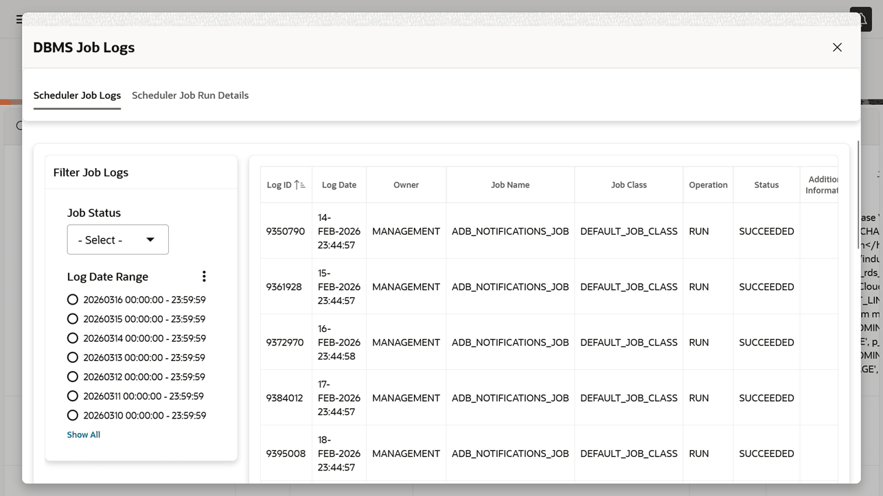Select the 20260311 date range radio button
The width and height of the screenshot is (883, 496).
pos(73,396)
